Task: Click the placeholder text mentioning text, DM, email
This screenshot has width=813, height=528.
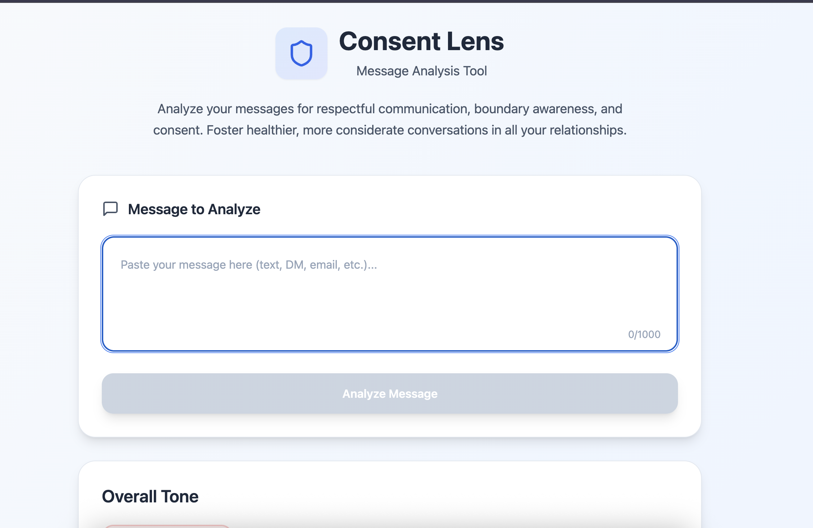Action: coord(249,265)
